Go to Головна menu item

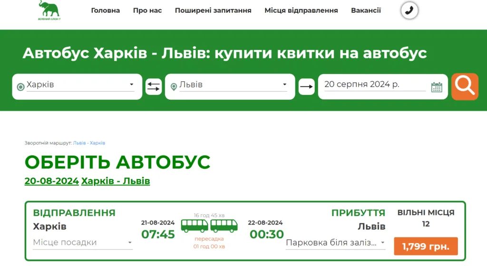click(105, 10)
